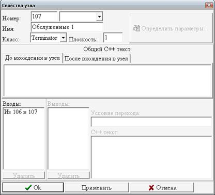Click the Номер field containing 107

pos(44,17)
